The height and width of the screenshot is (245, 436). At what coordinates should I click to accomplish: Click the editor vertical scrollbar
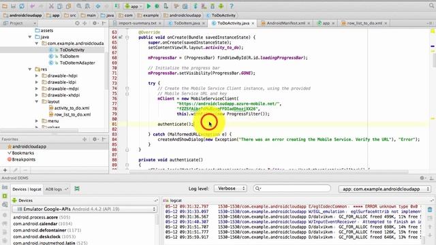[x=434, y=59]
